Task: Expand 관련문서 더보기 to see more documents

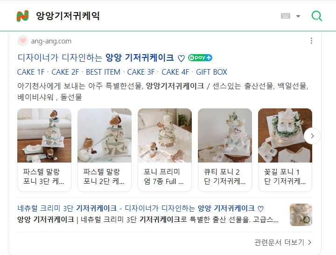Action: (283, 242)
